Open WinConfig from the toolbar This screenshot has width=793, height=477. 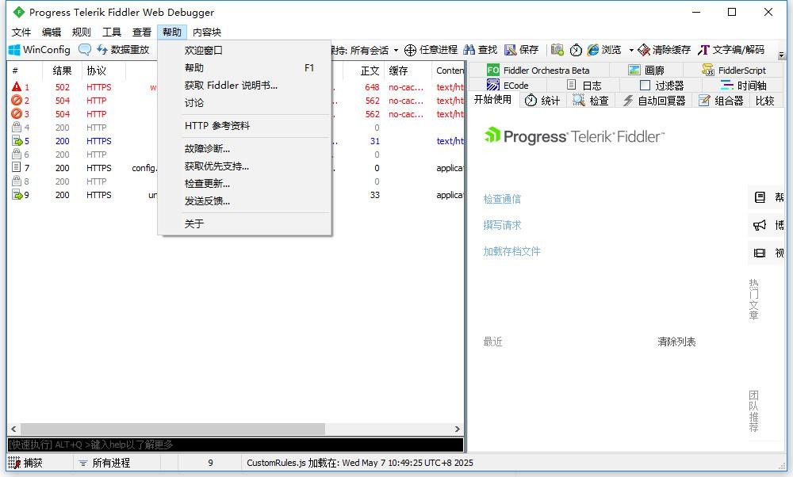point(40,49)
